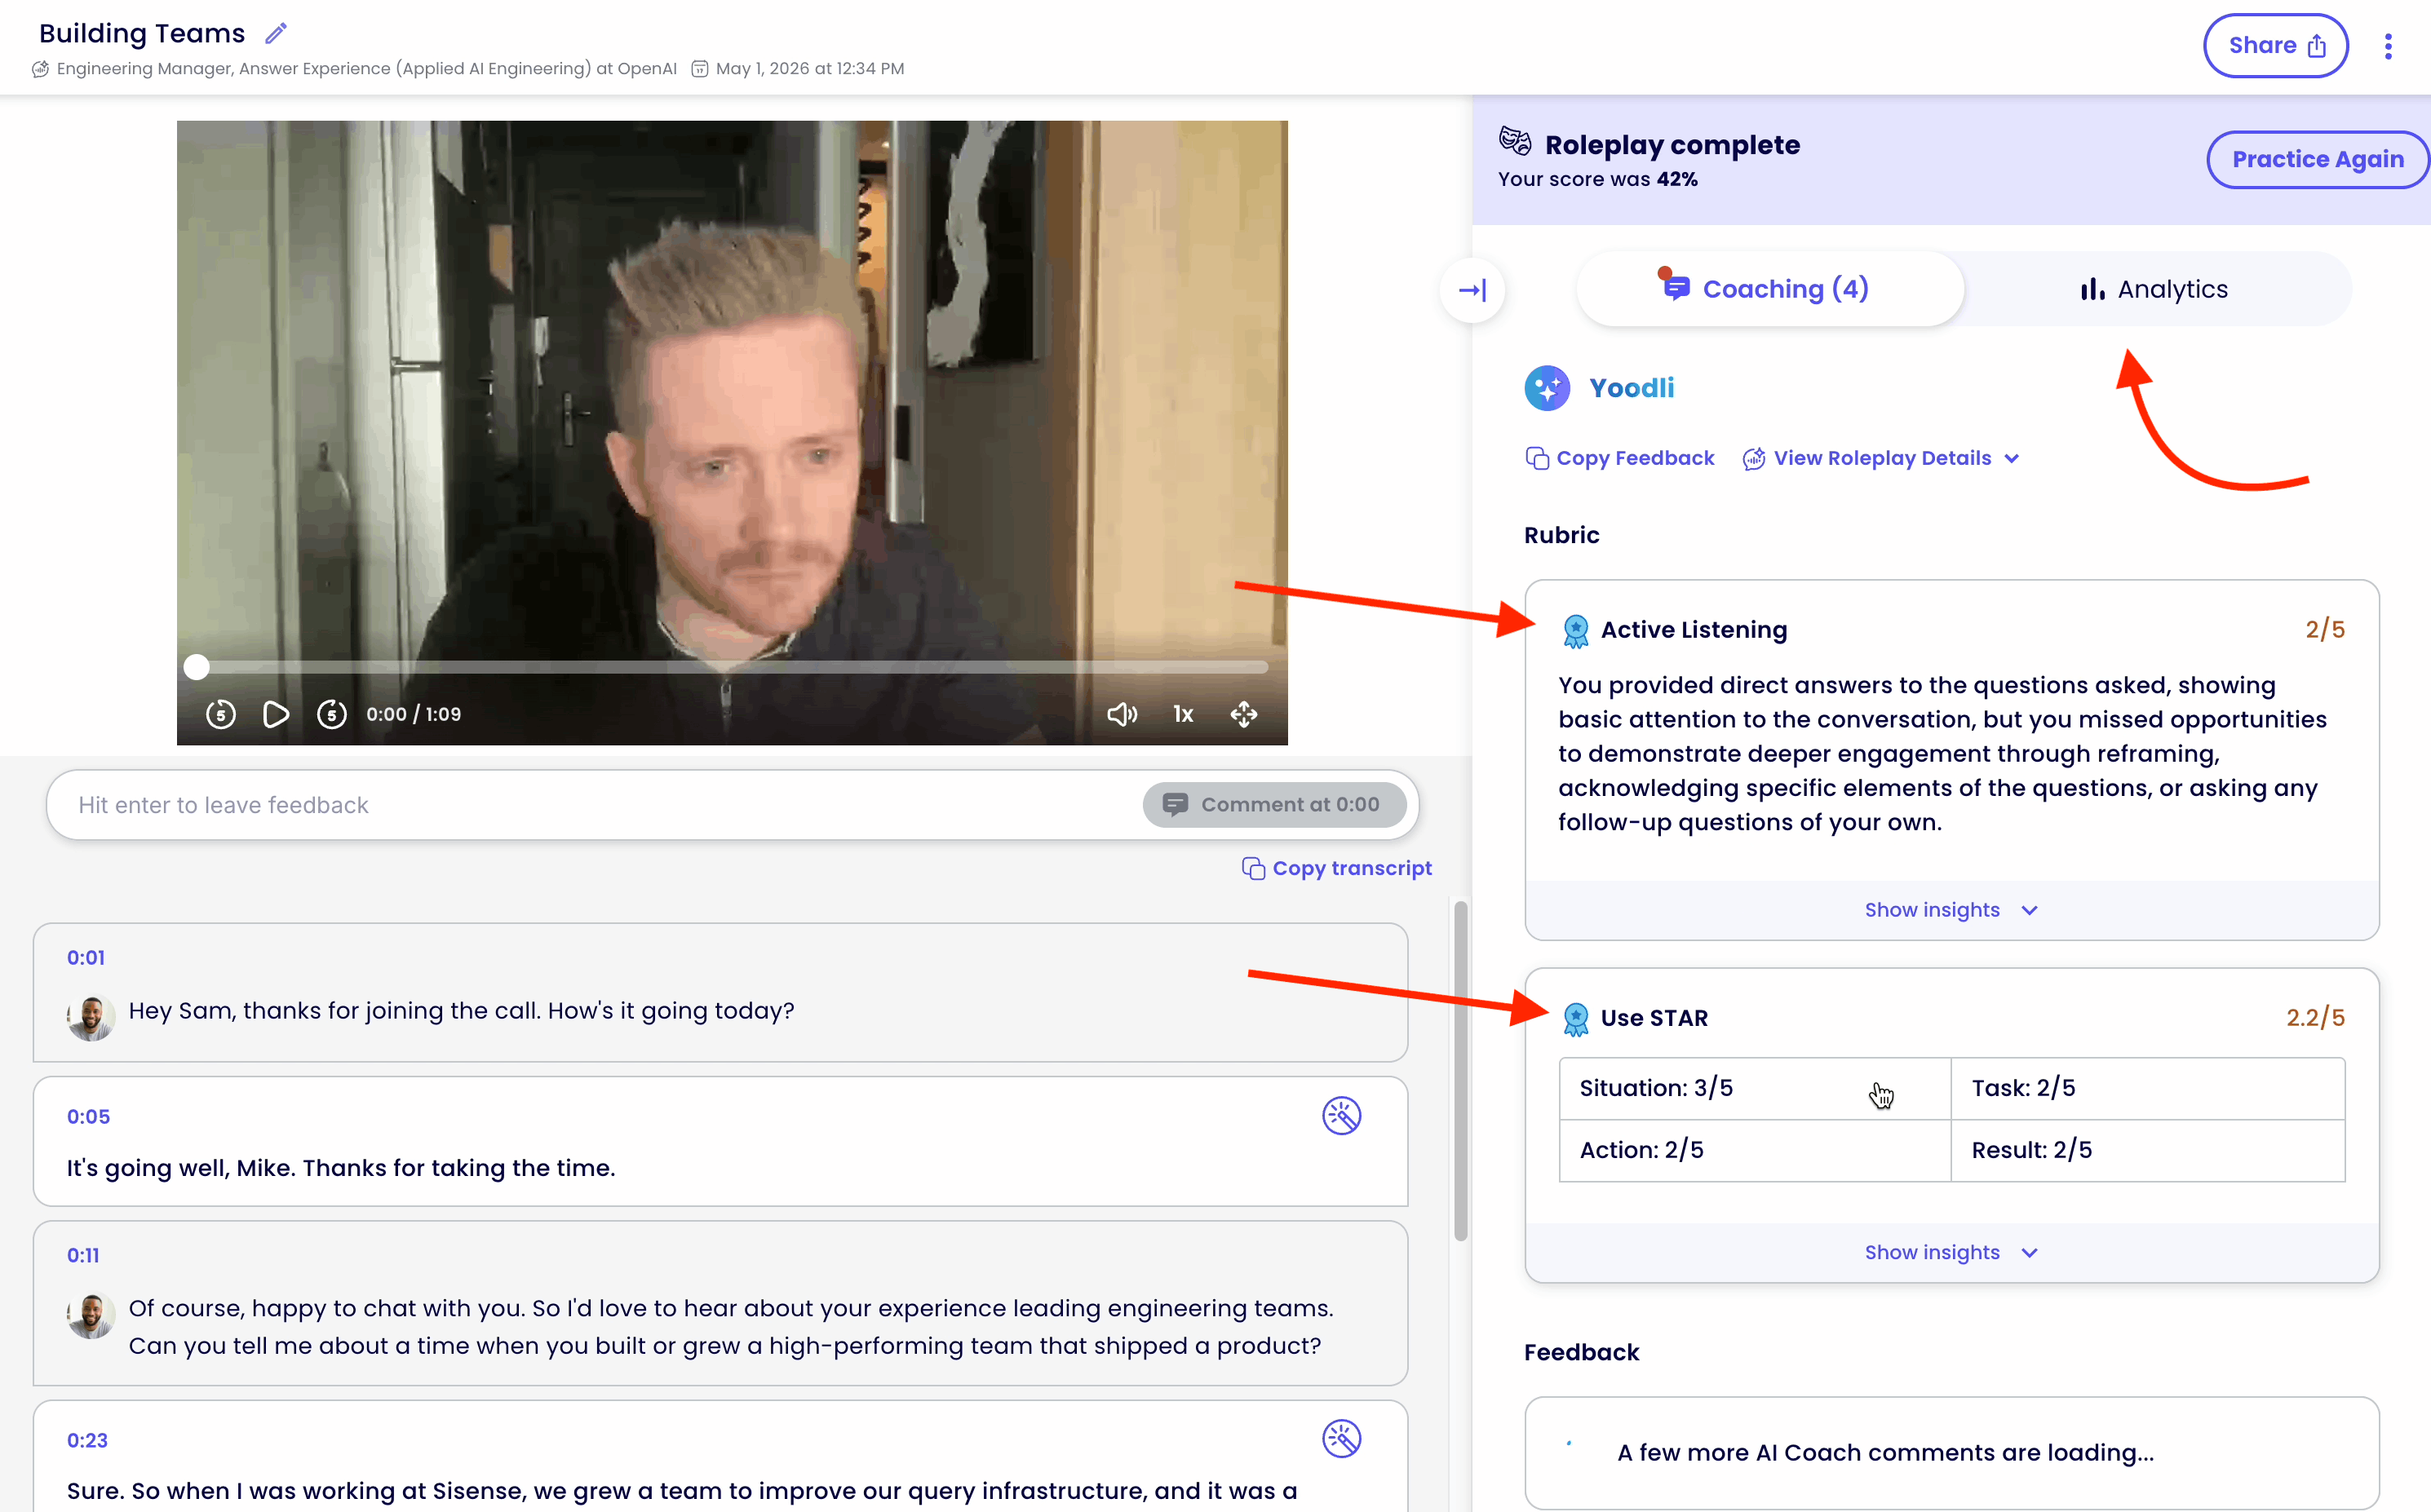This screenshot has height=1512, width=2431.
Task: Click the Use STAR 2.2/5 score
Action: click(2315, 1018)
